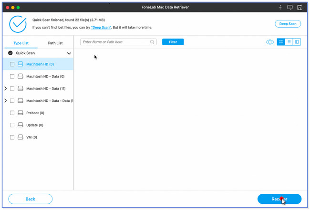Image resolution: width=310 pixels, height=210 pixels.
Task: Click the Back button
Action: pos(30,199)
